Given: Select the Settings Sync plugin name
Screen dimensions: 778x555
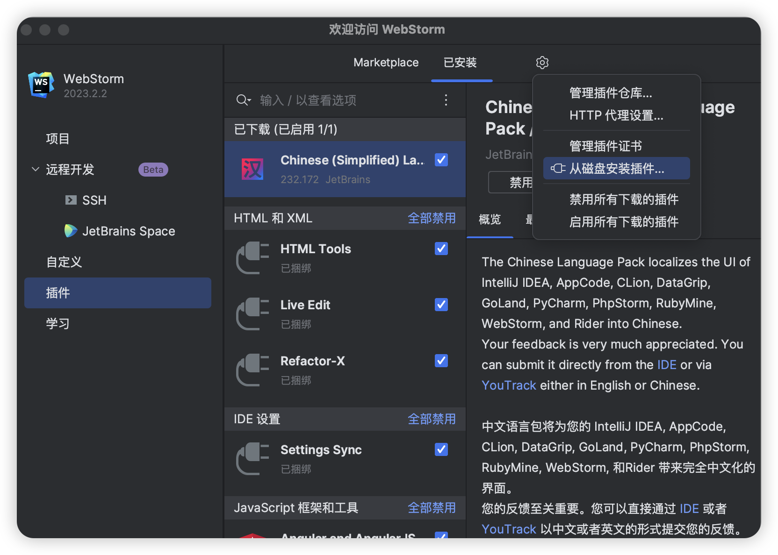Looking at the screenshot, I should click(321, 450).
